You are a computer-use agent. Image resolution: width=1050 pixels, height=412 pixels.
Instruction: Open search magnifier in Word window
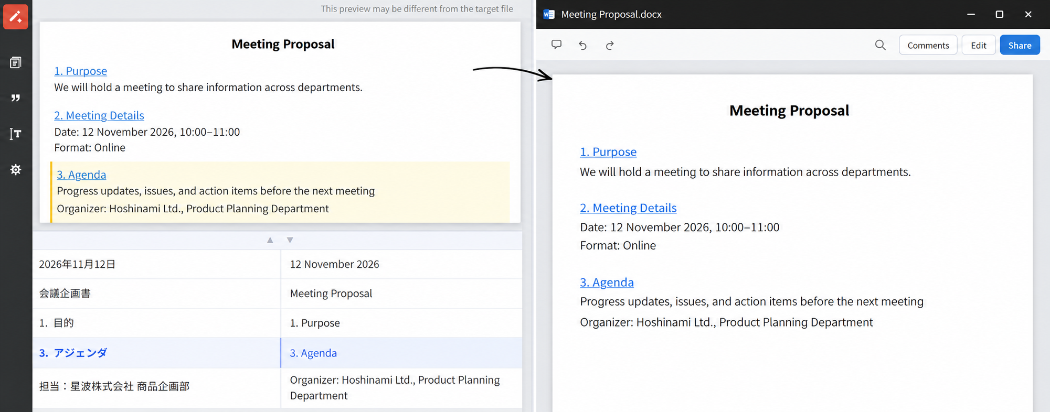(x=880, y=45)
